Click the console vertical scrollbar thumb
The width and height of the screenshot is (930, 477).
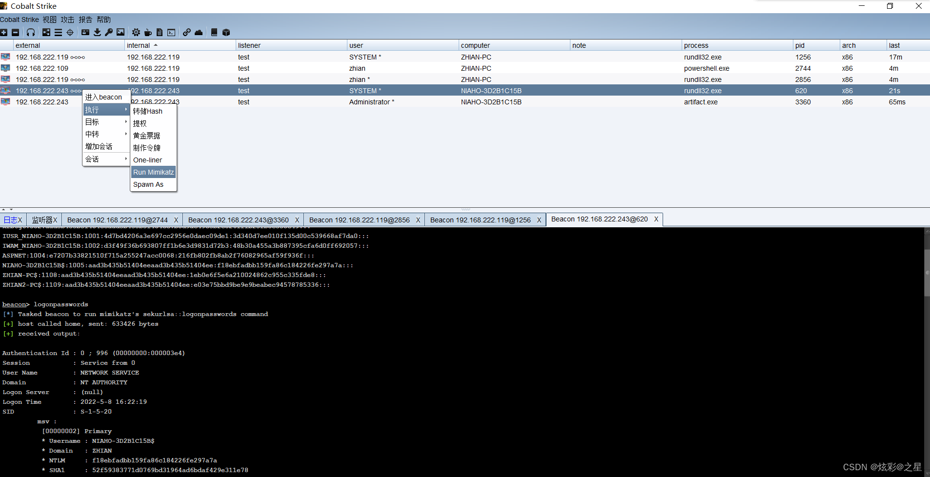(927, 273)
